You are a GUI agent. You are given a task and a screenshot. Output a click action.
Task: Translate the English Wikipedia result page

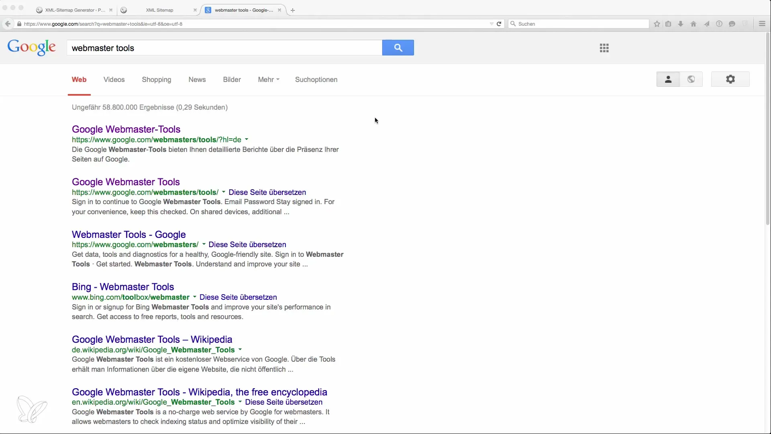click(284, 402)
